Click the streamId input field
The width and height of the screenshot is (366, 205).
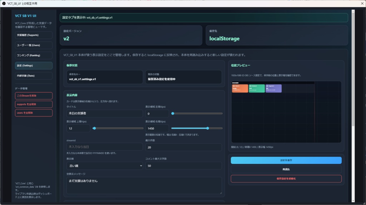tap(105, 147)
